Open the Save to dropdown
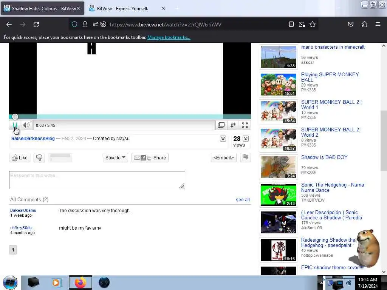Screen dimensions: 387x290 pyautogui.click(x=115, y=157)
